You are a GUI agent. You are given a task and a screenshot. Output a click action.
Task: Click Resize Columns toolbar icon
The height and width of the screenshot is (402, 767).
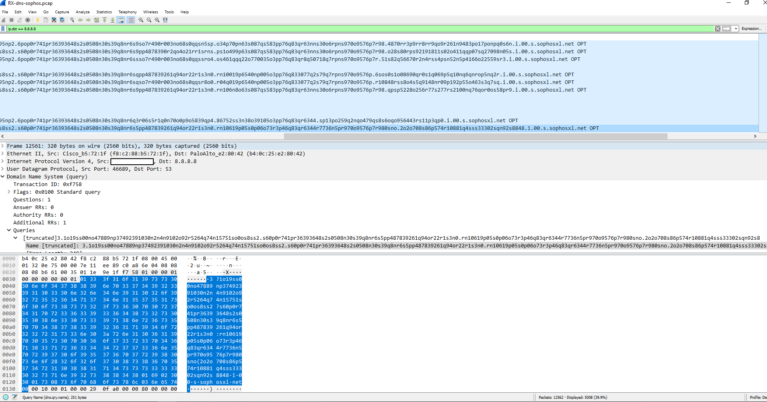[165, 20]
